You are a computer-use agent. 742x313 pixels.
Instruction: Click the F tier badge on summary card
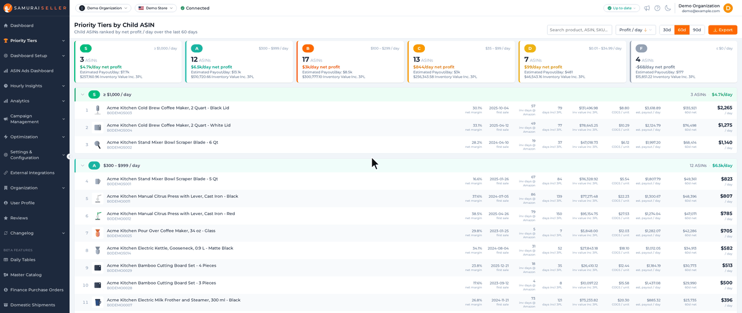641,49
